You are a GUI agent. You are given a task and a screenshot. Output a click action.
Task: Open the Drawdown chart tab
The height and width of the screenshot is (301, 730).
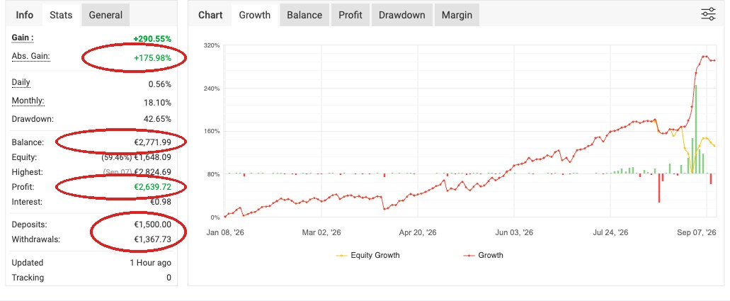click(401, 15)
